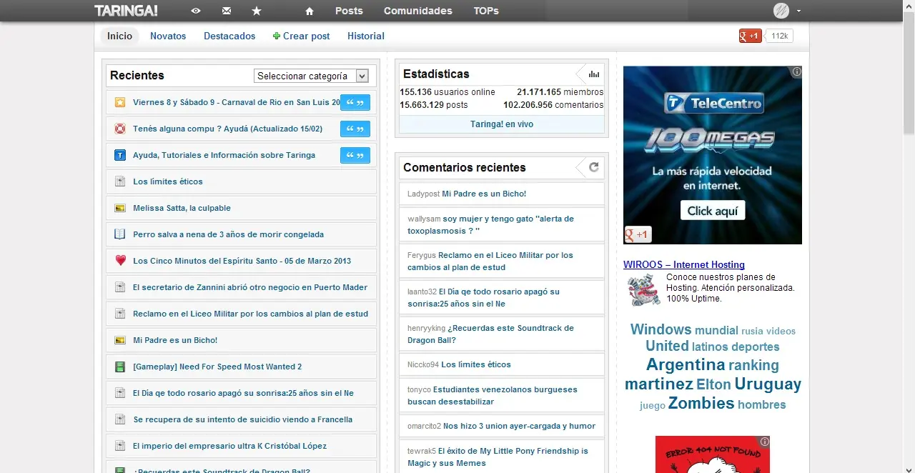Screen dimensions: 915x473
Task: Switch to the Destacados tab
Action: [229, 36]
